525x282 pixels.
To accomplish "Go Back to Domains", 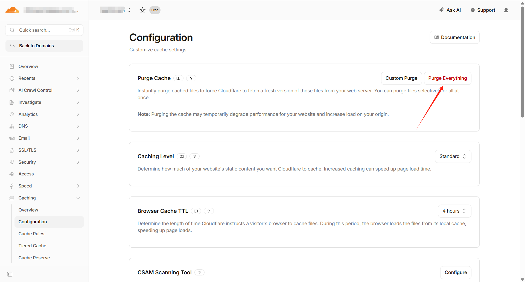I will point(44,46).
